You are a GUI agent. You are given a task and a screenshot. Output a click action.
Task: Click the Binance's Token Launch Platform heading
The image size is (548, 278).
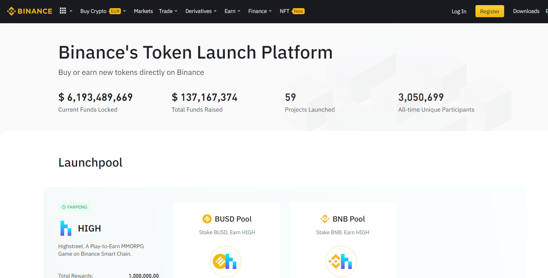[196, 53]
